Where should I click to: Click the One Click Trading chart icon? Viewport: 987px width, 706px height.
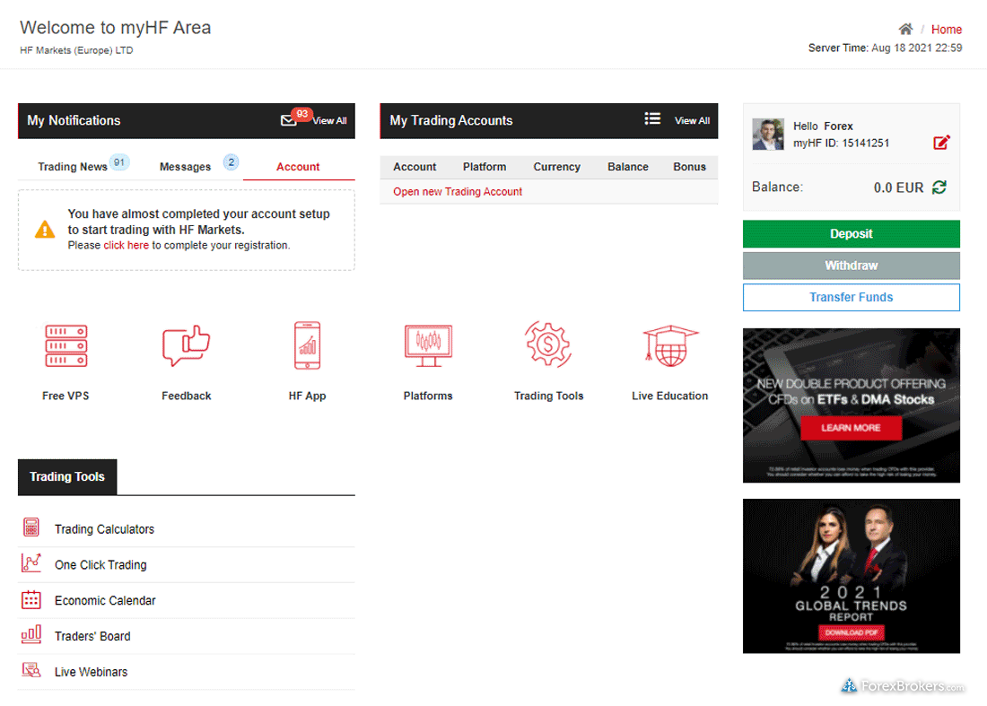31,562
